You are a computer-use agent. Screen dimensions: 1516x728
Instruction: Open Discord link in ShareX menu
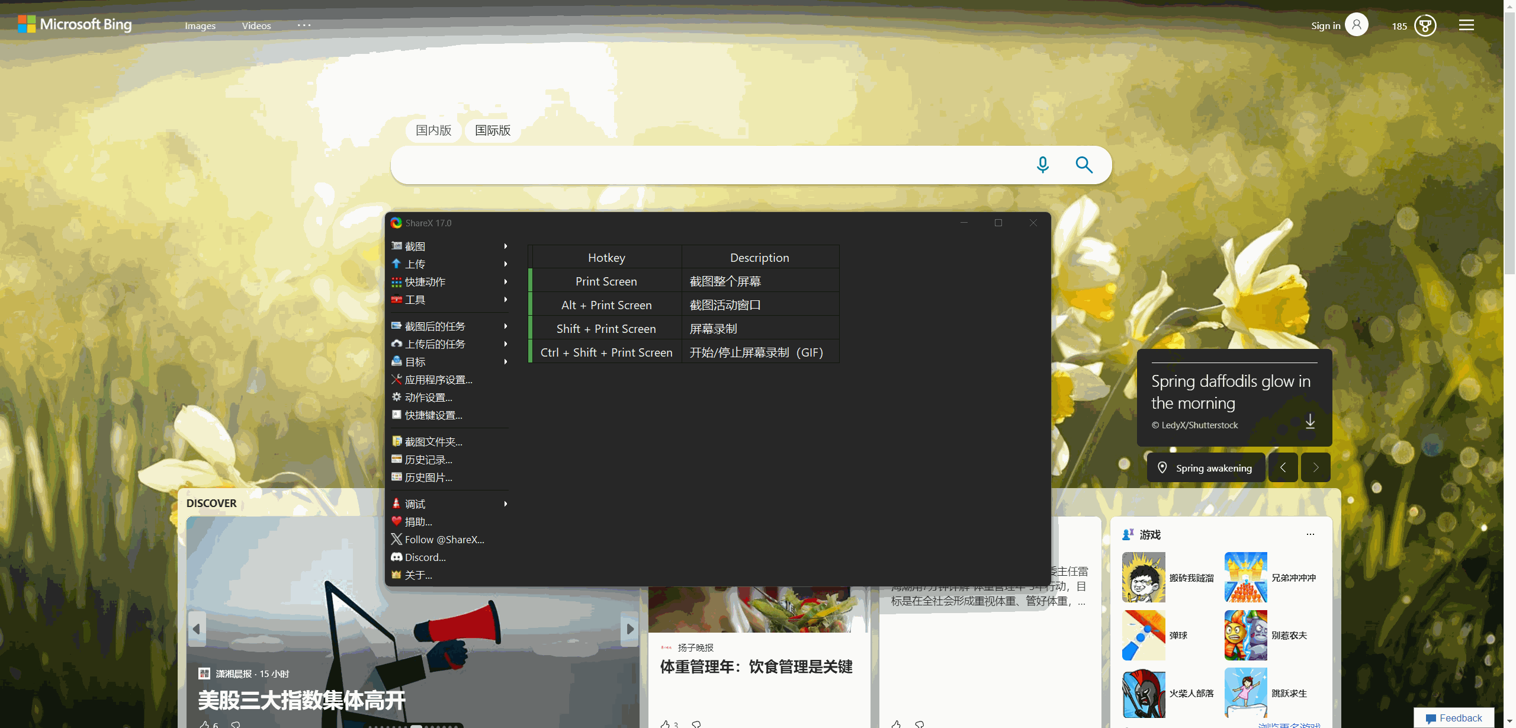[x=425, y=557]
